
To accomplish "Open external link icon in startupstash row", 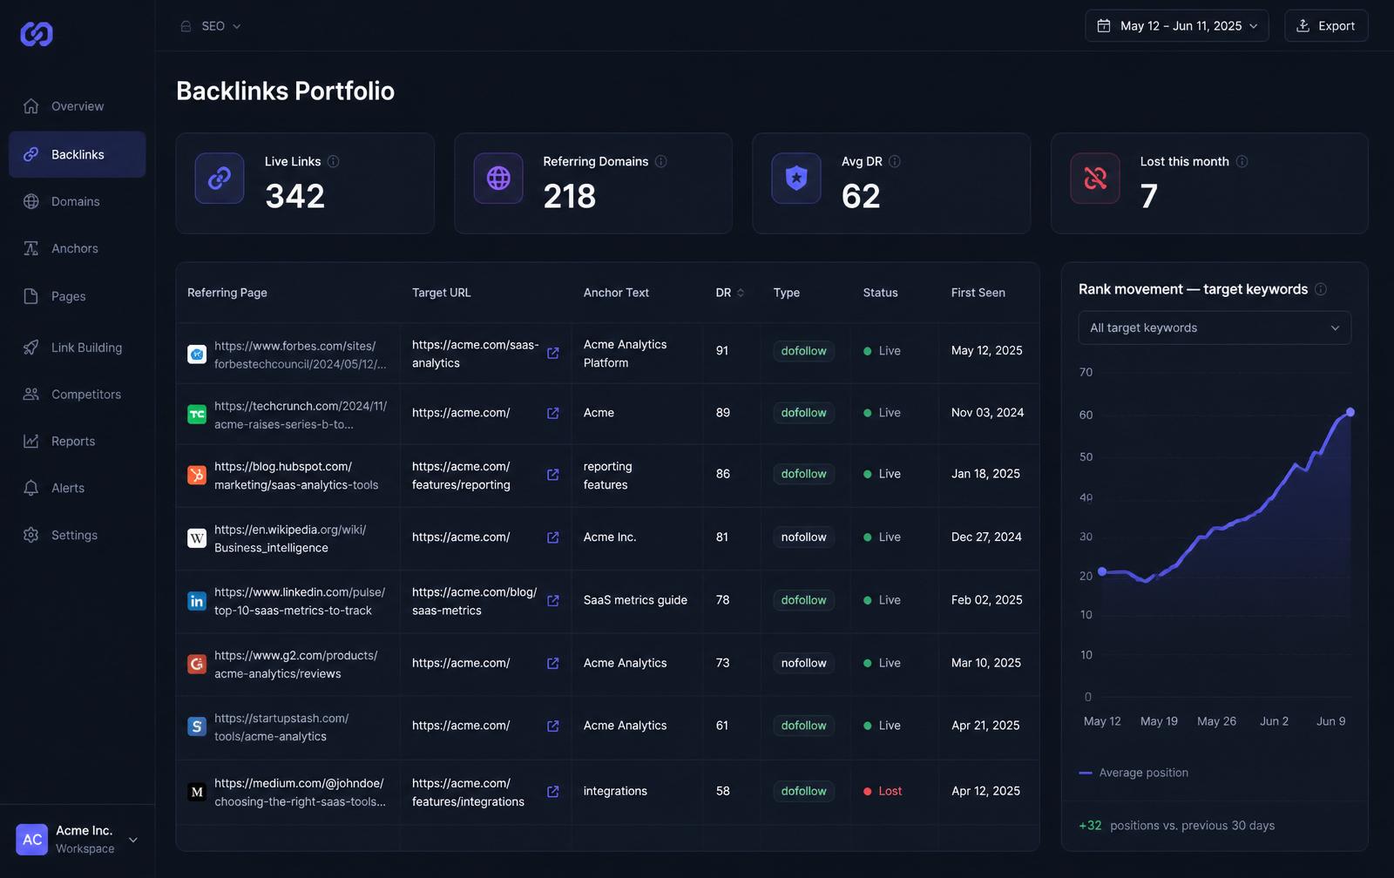I will pos(552,726).
